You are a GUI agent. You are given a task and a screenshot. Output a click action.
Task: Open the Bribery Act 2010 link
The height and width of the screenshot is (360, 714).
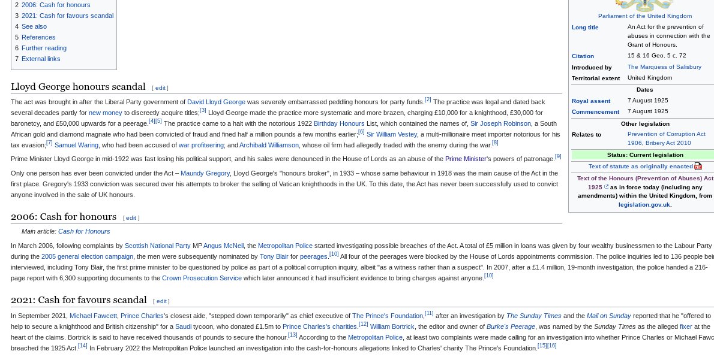click(668, 143)
